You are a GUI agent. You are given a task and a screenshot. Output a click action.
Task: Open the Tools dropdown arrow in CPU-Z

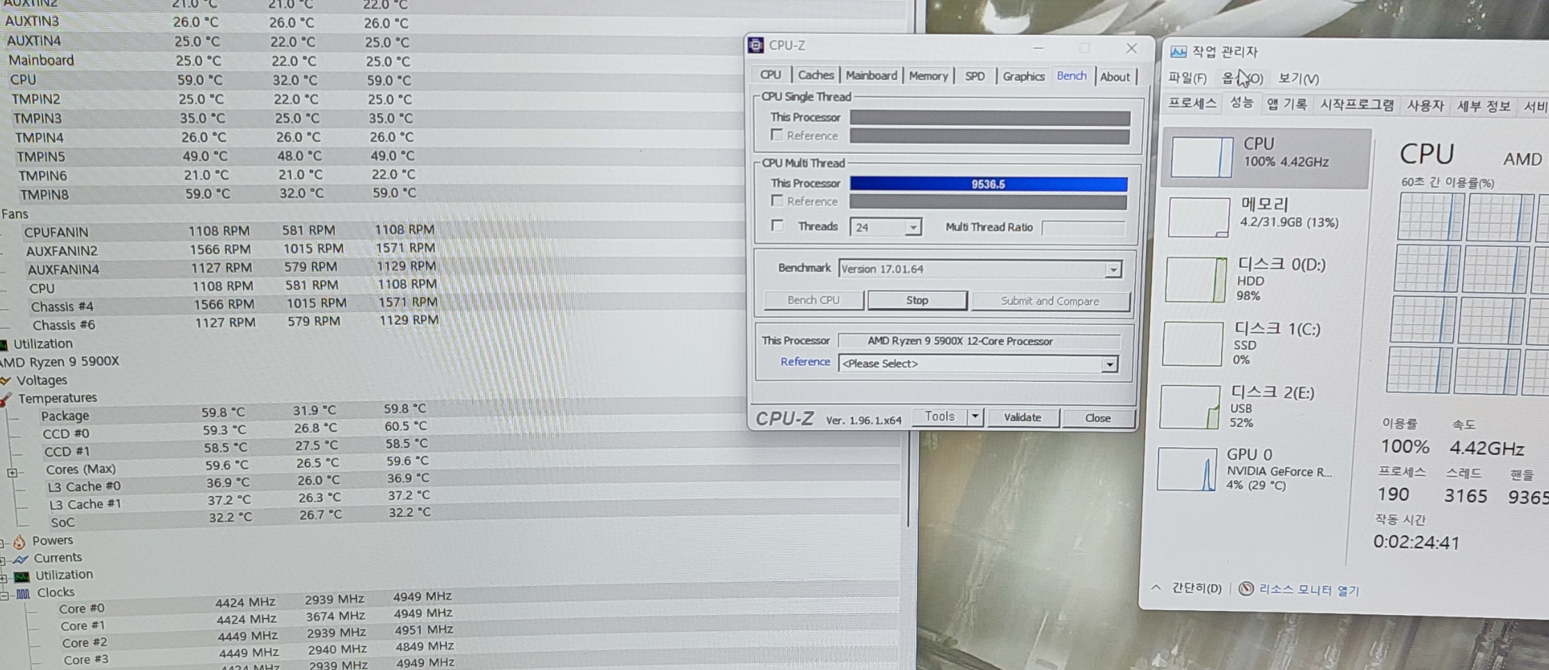[975, 417]
